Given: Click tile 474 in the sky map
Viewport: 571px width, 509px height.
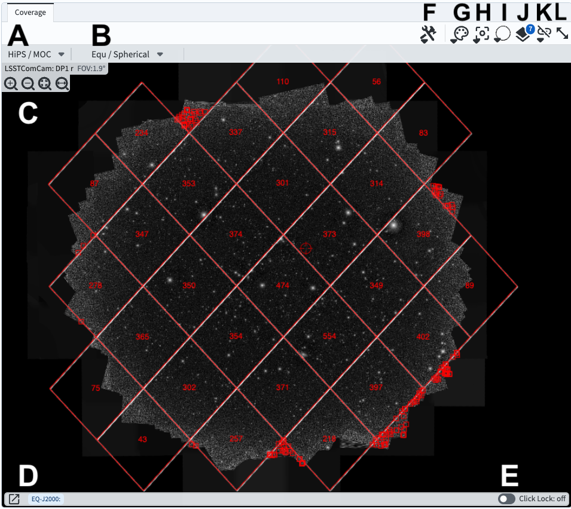Looking at the screenshot, I should tap(282, 286).
